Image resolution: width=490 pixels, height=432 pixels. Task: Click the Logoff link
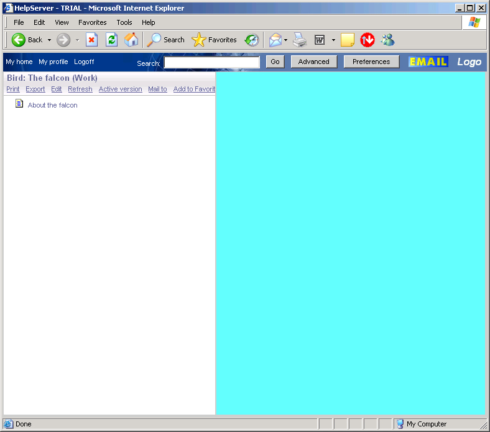pos(84,62)
